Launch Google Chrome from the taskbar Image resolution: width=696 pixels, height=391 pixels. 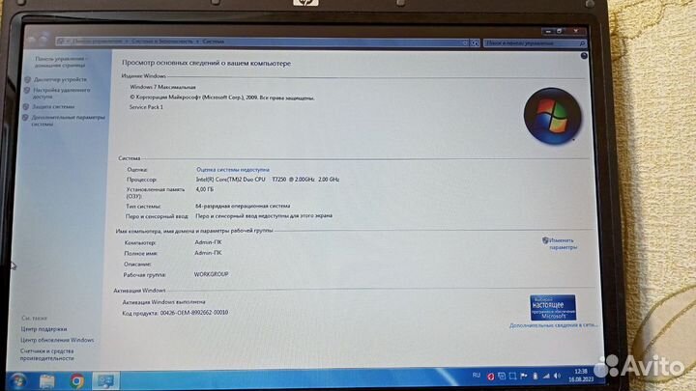pos(76,380)
